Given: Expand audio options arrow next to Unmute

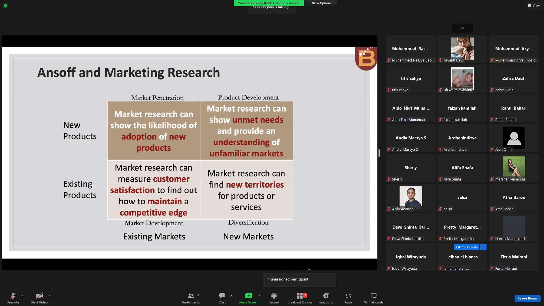Looking at the screenshot, I should 22,296.
